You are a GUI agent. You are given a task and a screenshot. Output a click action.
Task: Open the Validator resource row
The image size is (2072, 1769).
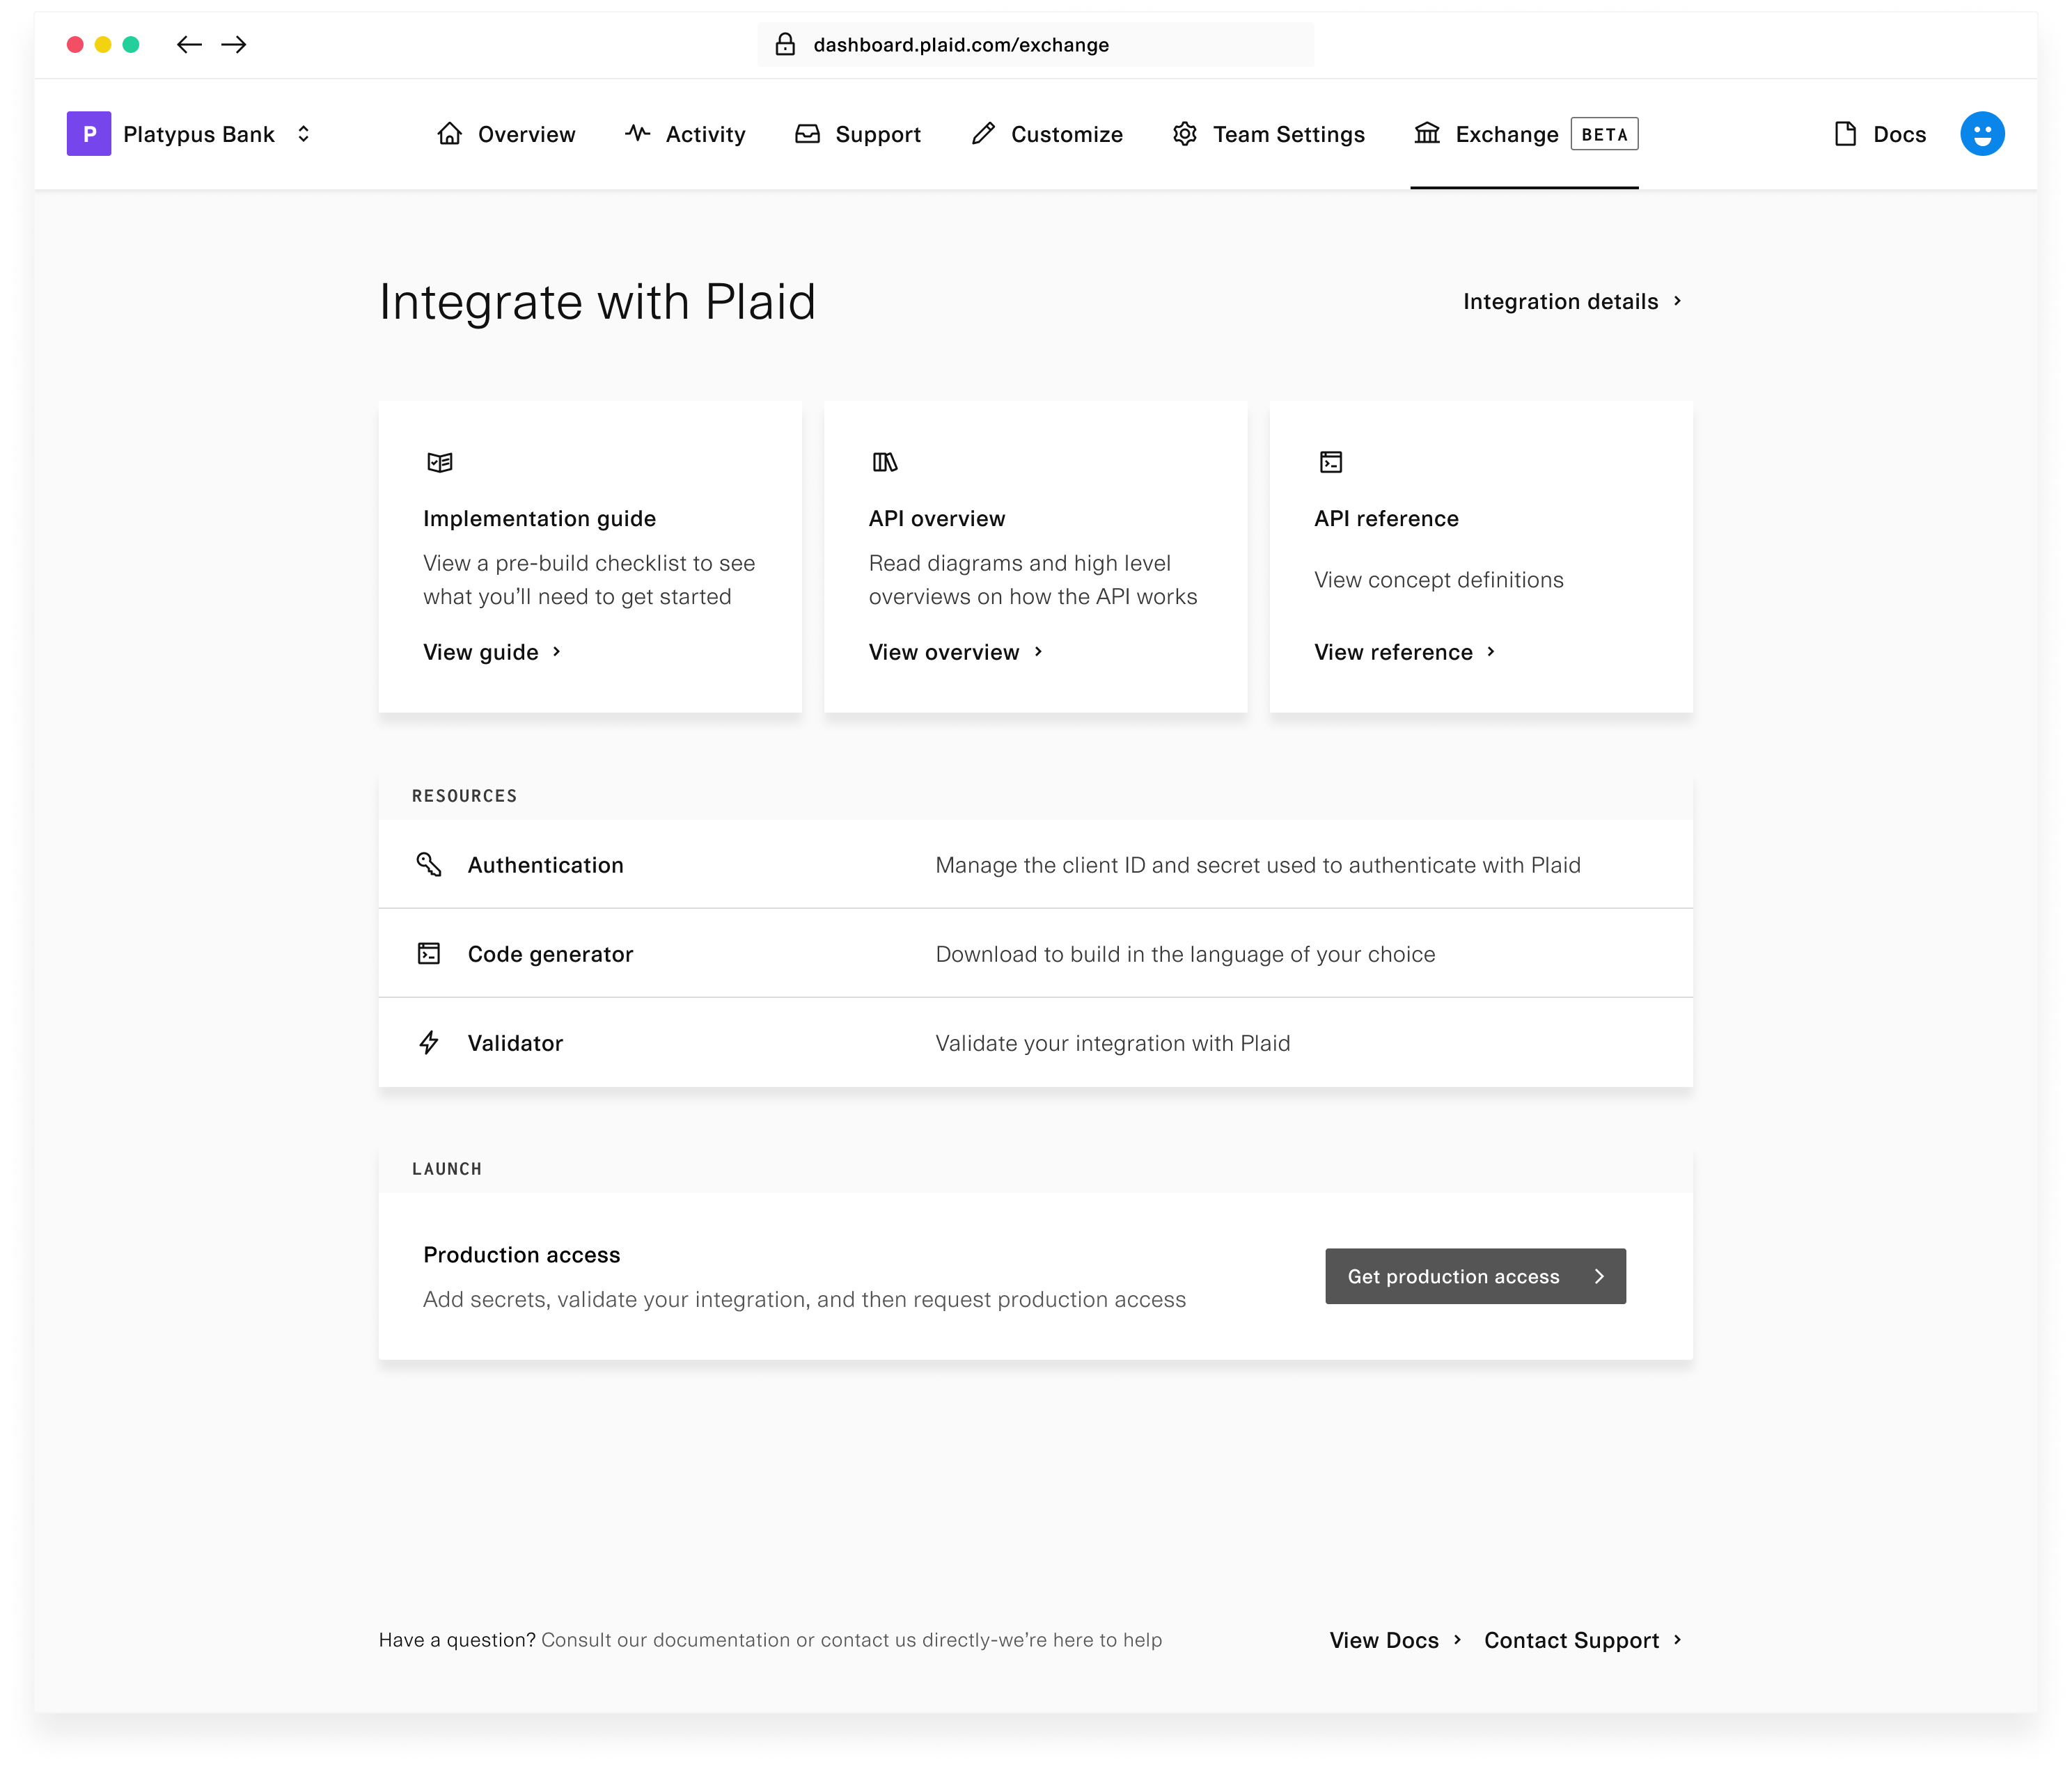(1035, 1042)
